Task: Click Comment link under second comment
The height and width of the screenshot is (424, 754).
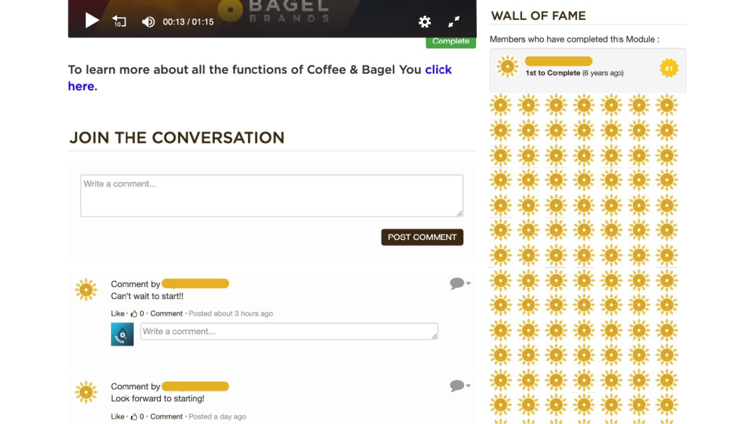Action: tap(166, 416)
